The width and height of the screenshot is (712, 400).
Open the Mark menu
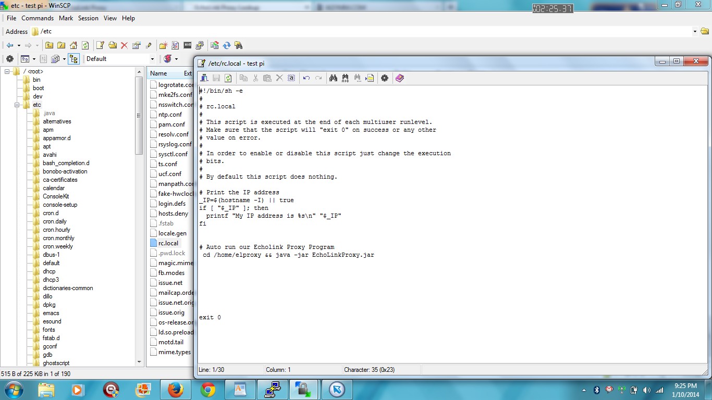[x=66, y=18]
